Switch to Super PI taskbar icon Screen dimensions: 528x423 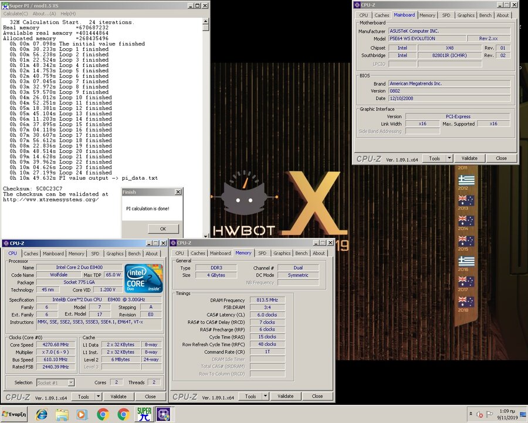tap(144, 414)
